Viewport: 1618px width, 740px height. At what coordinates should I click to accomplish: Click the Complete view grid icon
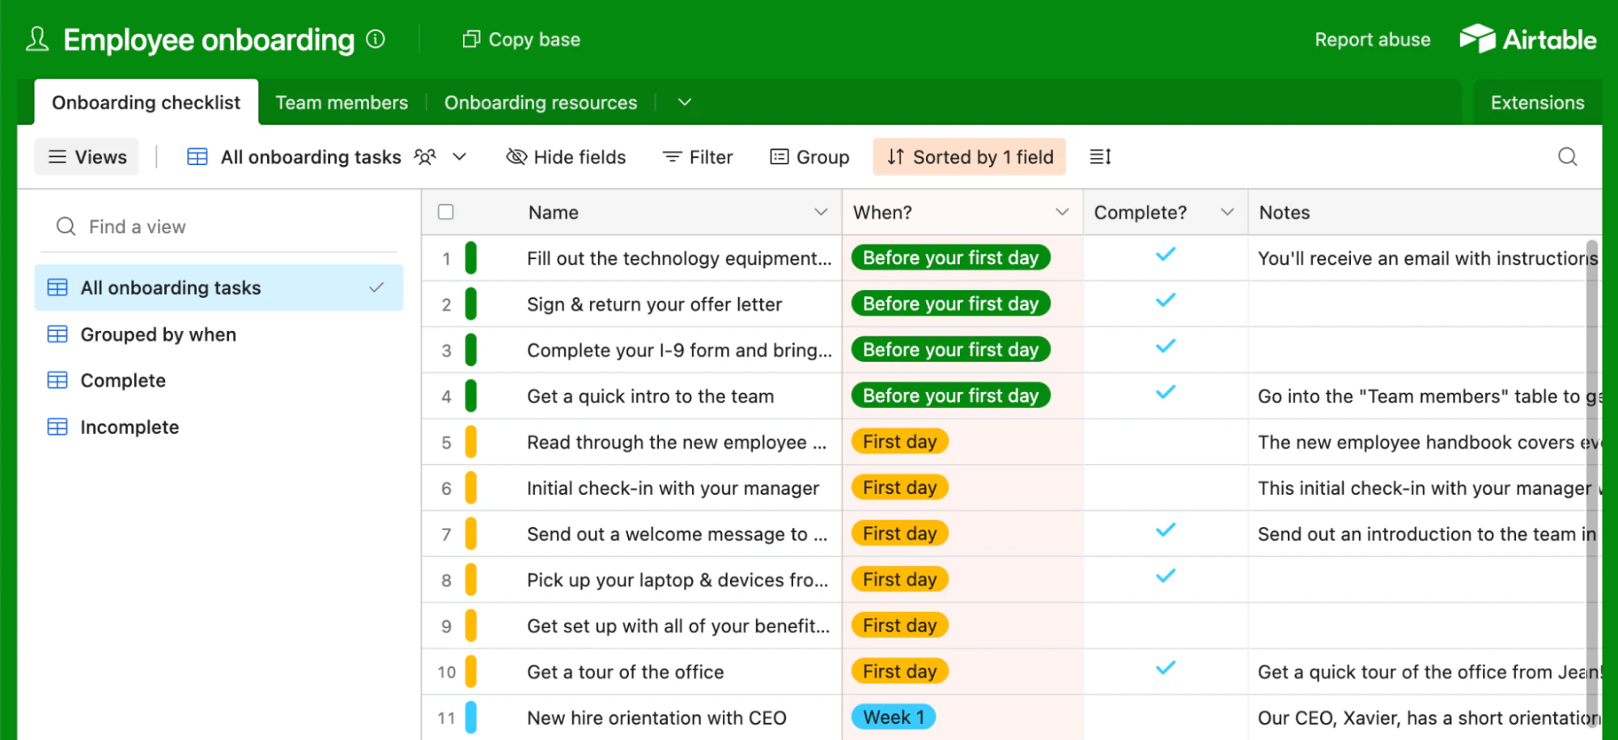[x=57, y=381]
